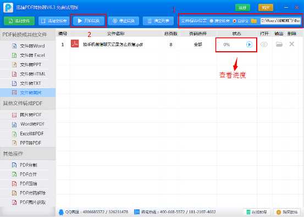Click the .pdf file name in row 1
Screen dimensions: 304x217
[x=113, y=45]
